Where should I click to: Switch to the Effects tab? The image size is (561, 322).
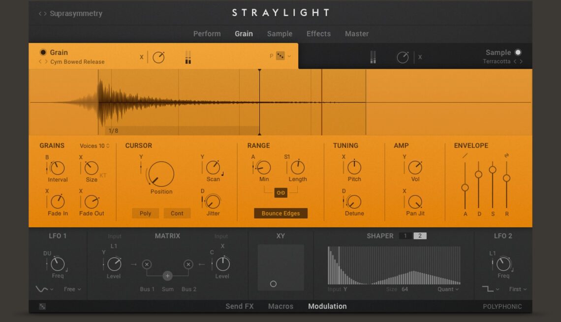click(x=318, y=33)
